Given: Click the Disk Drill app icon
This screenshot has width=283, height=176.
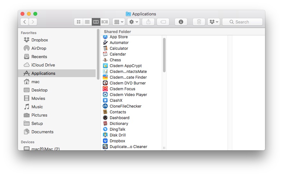Looking at the screenshot, I should pyautogui.click(x=105, y=135).
